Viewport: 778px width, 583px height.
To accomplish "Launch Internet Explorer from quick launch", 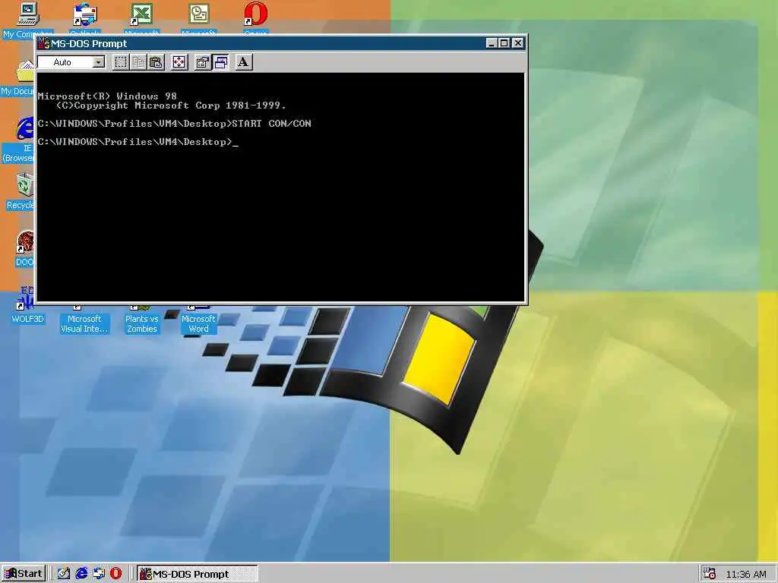I will (81, 574).
